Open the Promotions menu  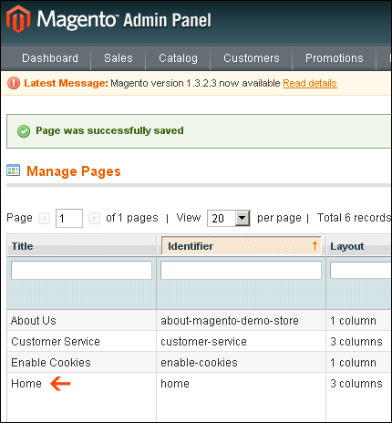coord(335,58)
